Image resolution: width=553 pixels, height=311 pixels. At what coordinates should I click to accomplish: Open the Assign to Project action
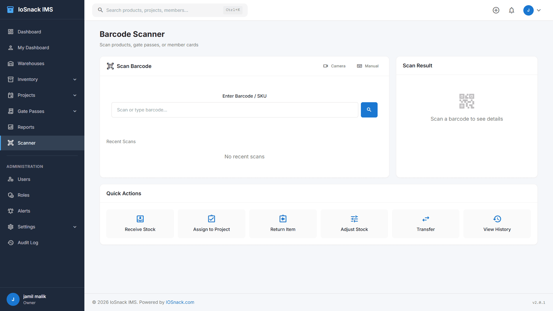pyautogui.click(x=211, y=223)
